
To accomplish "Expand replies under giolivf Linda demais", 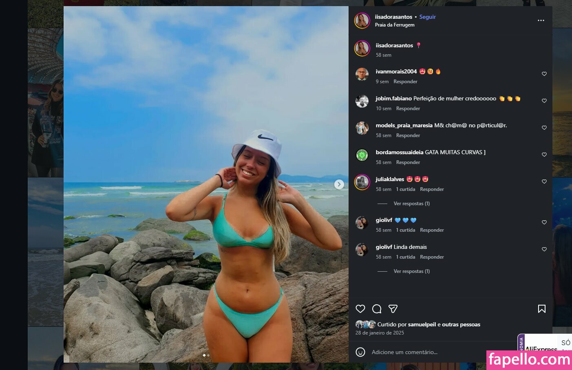I will [x=411, y=271].
